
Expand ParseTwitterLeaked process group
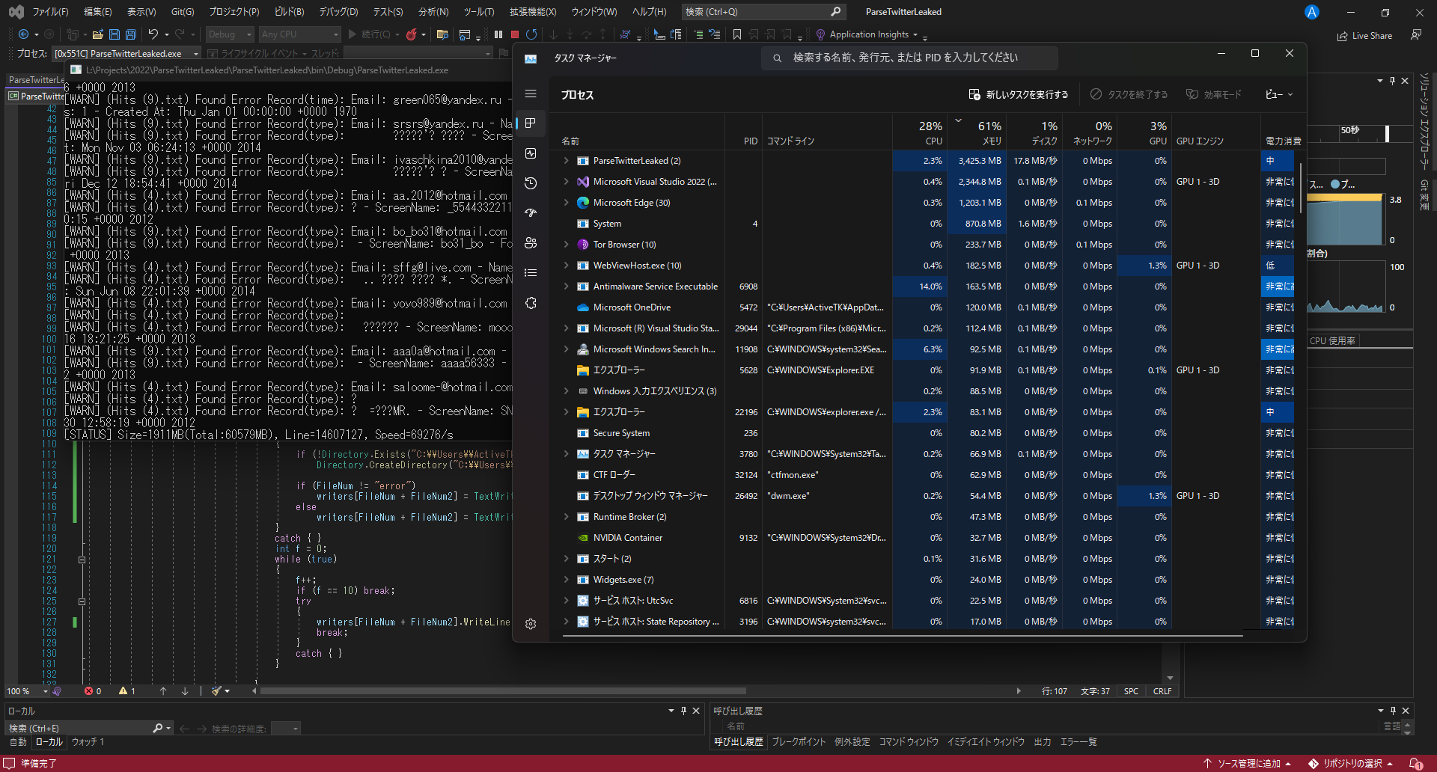(566, 161)
